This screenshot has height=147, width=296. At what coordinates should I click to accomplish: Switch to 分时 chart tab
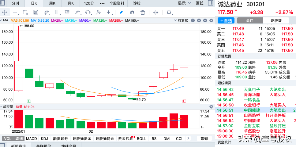click(16, 3)
